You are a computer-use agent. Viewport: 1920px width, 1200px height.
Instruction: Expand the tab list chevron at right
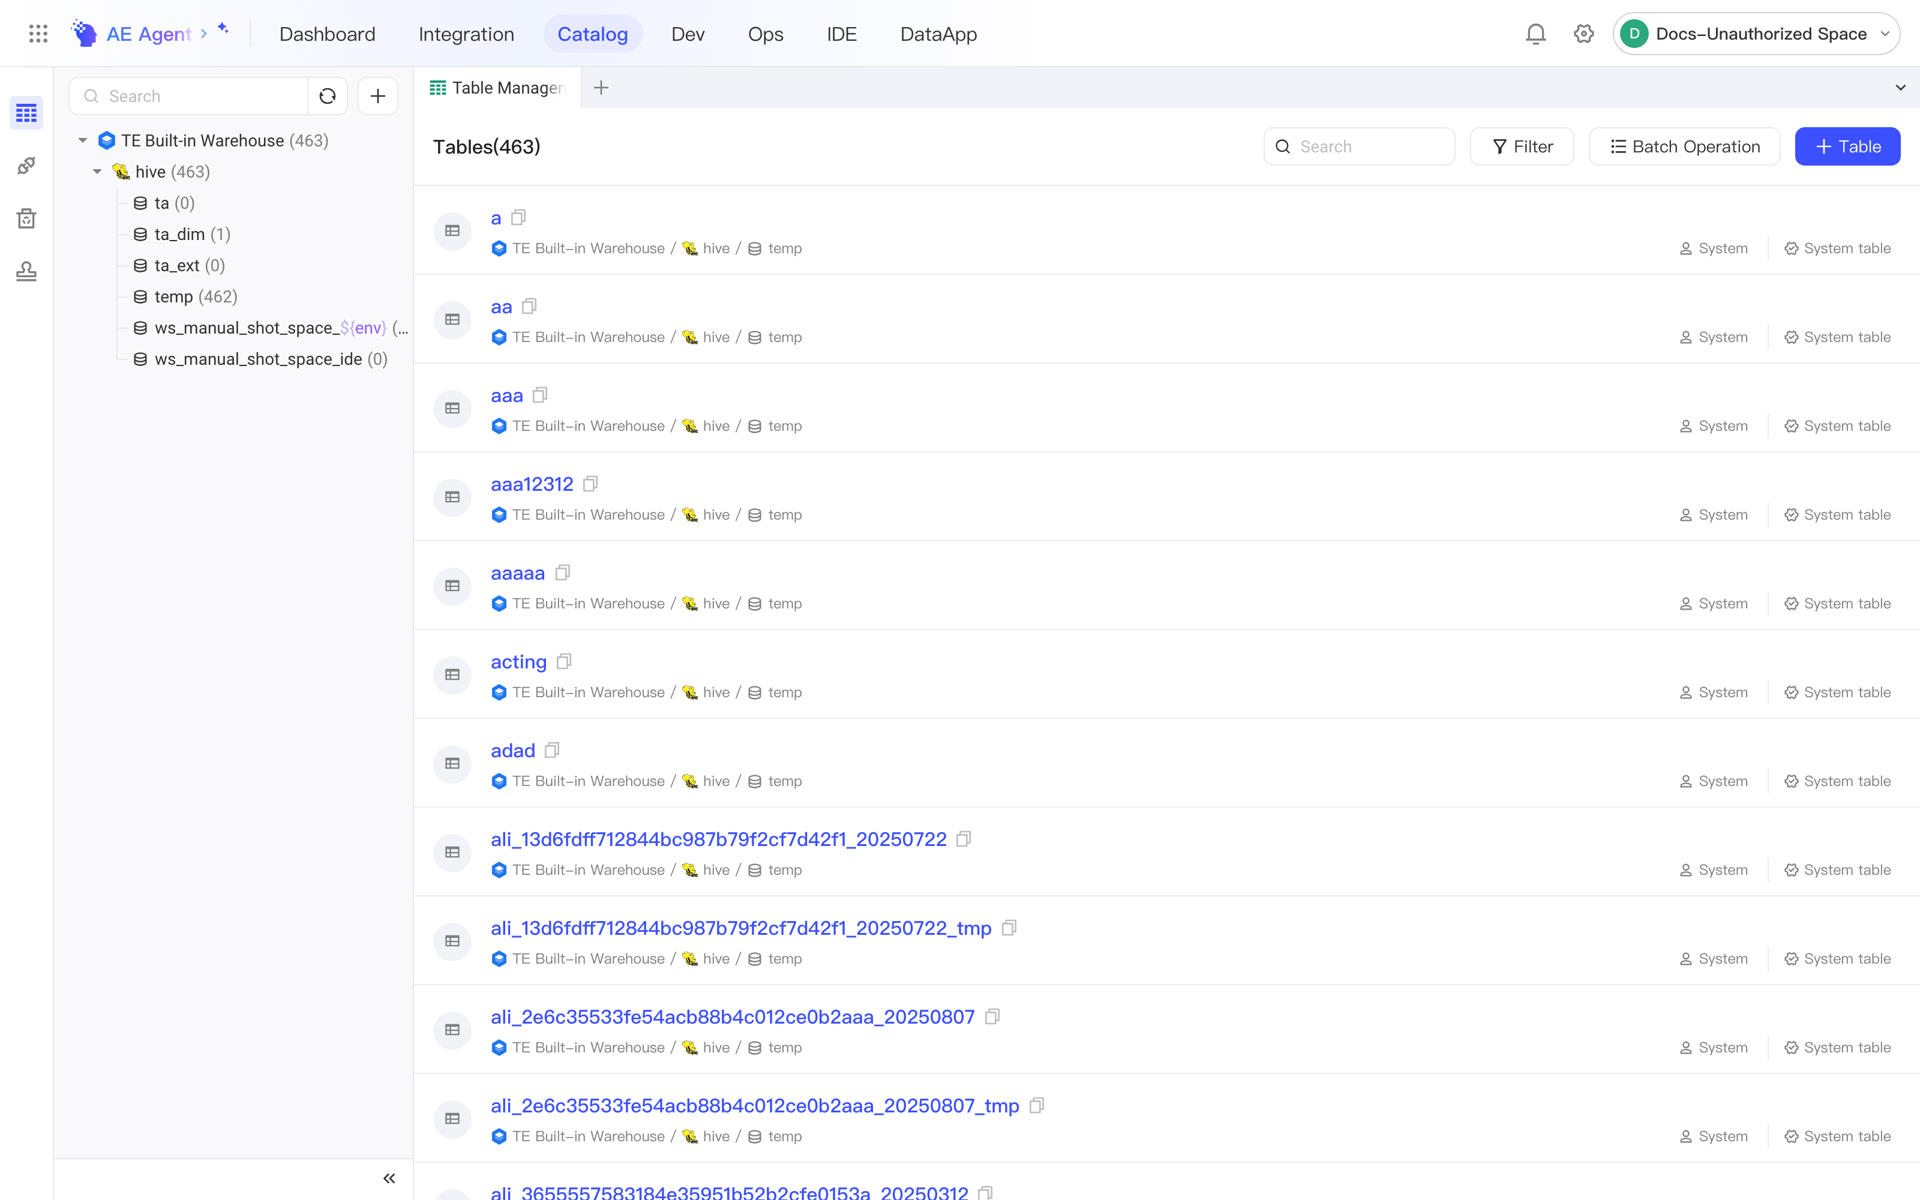point(1900,88)
